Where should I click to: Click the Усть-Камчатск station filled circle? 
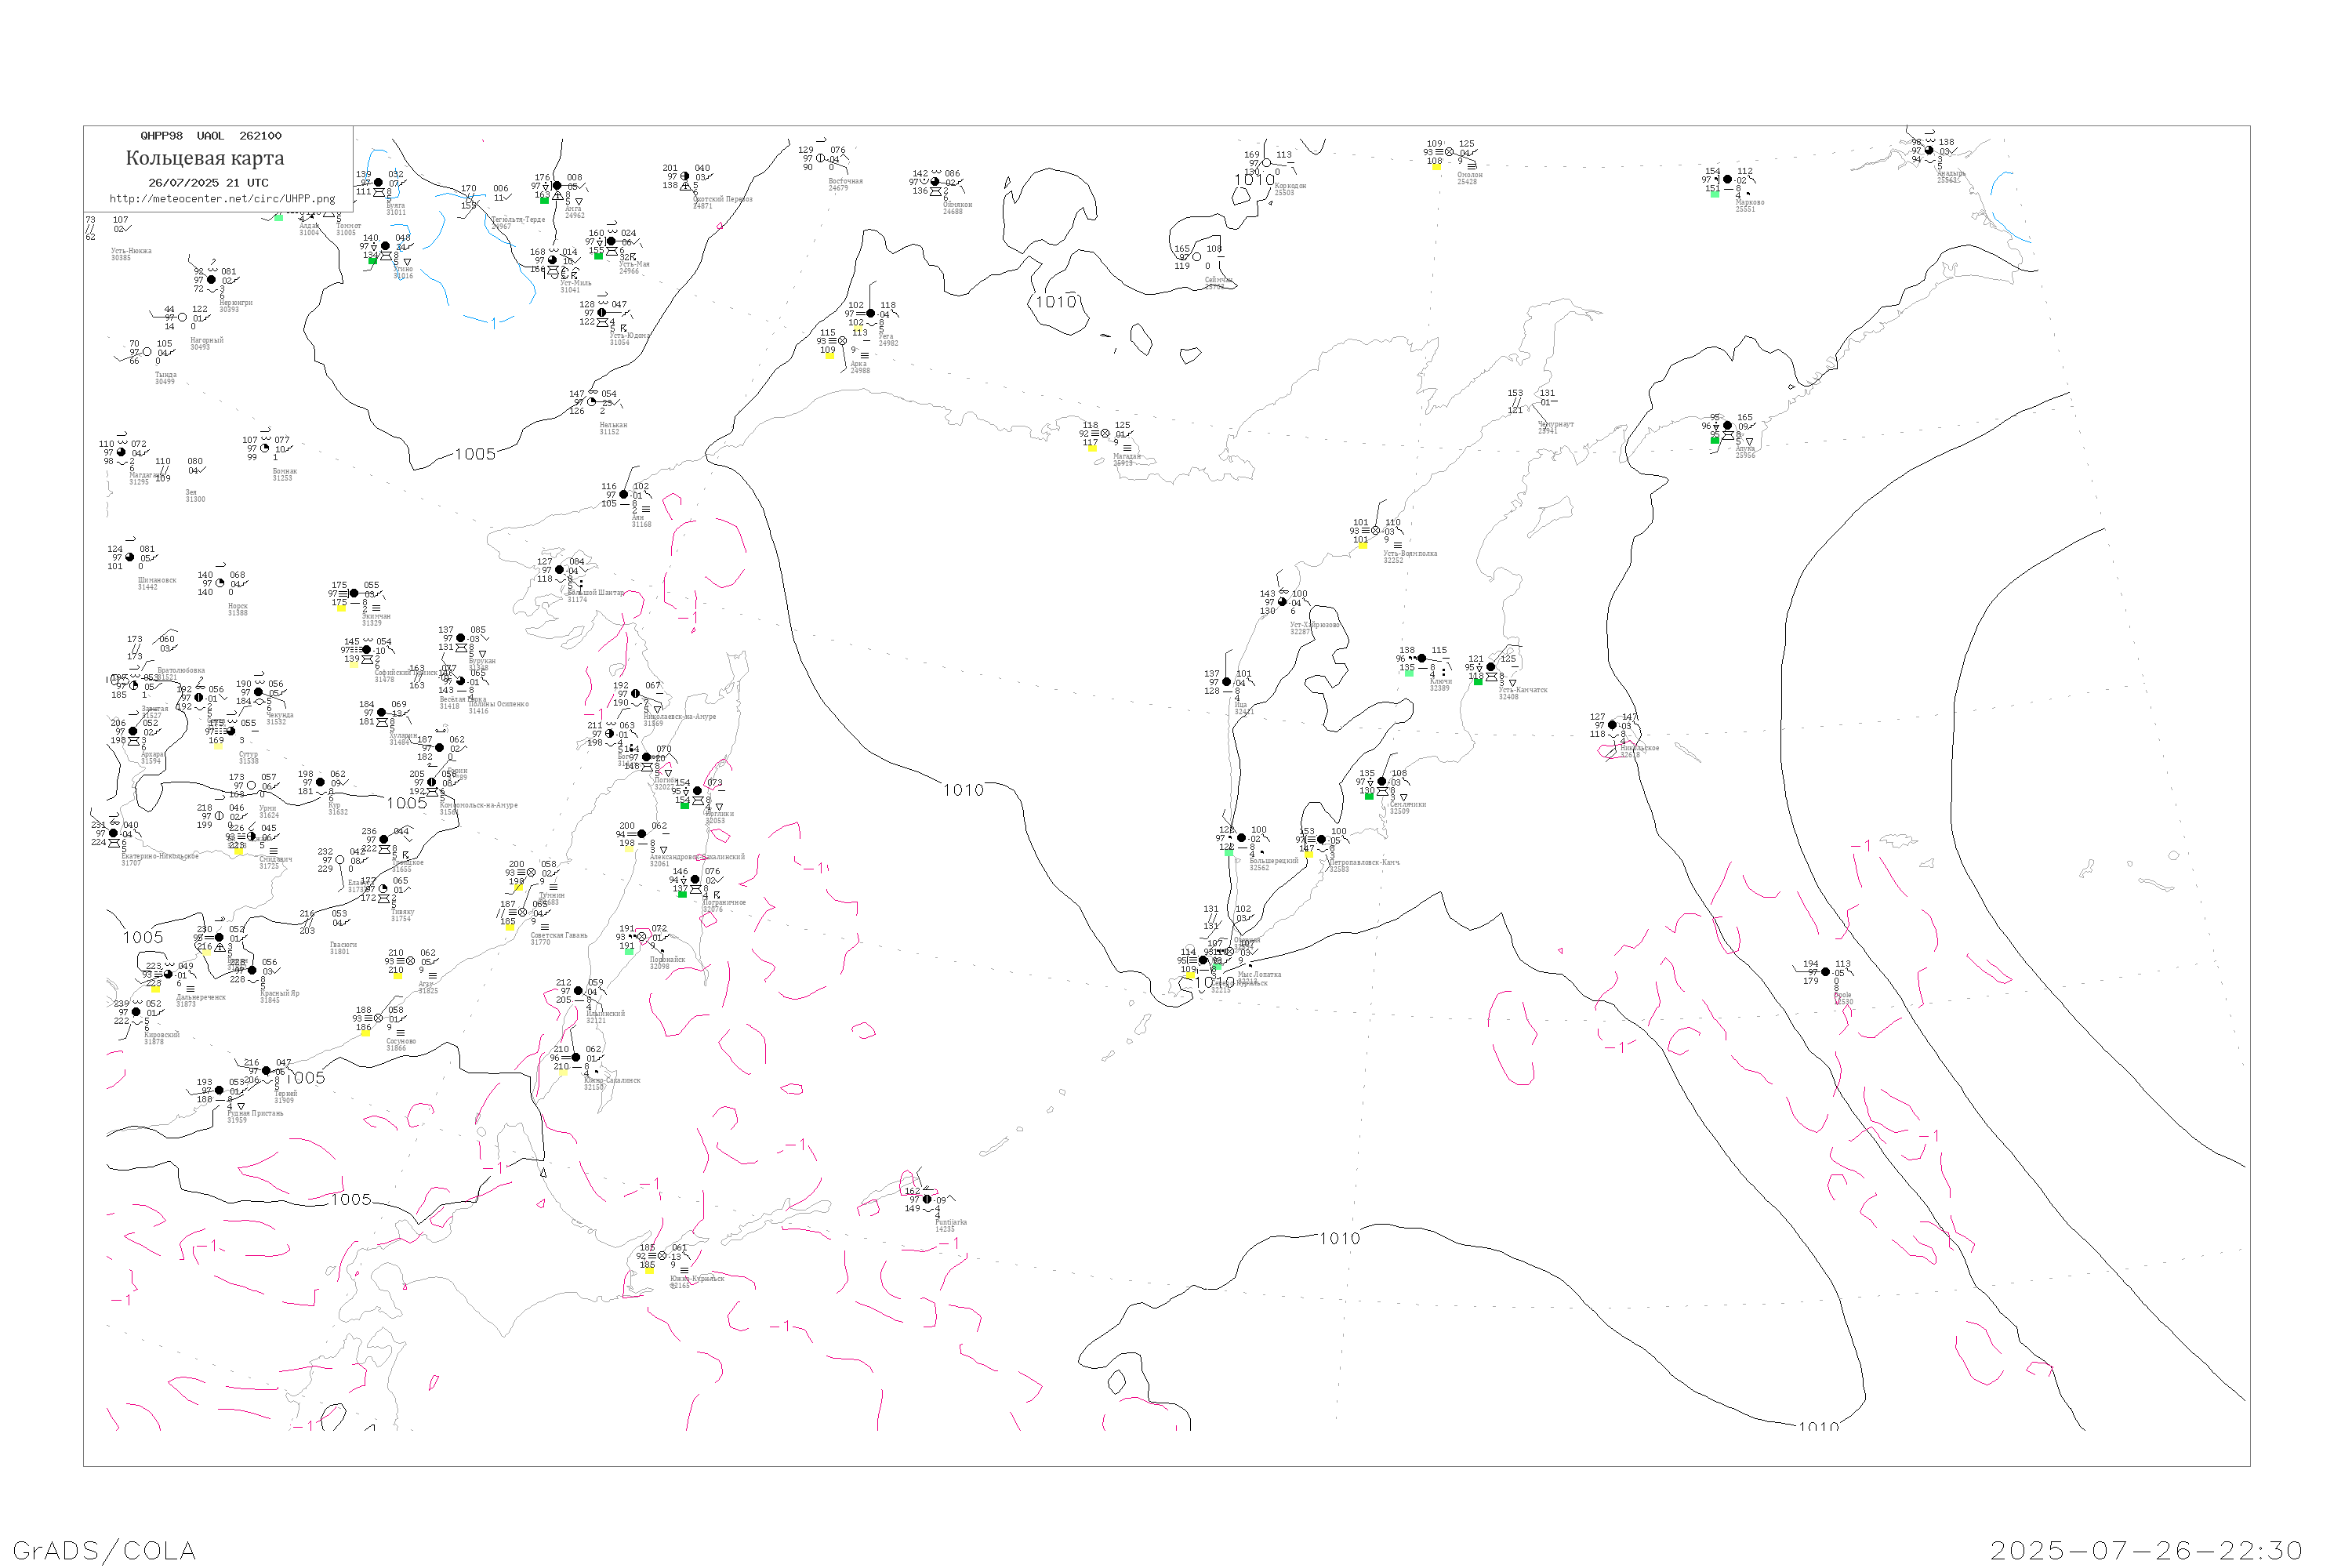[1491, 667]
